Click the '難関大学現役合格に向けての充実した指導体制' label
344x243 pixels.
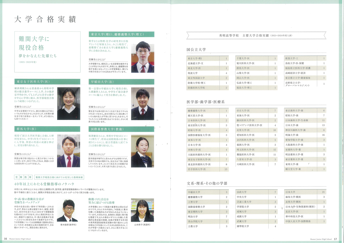[x=59, y=177]
